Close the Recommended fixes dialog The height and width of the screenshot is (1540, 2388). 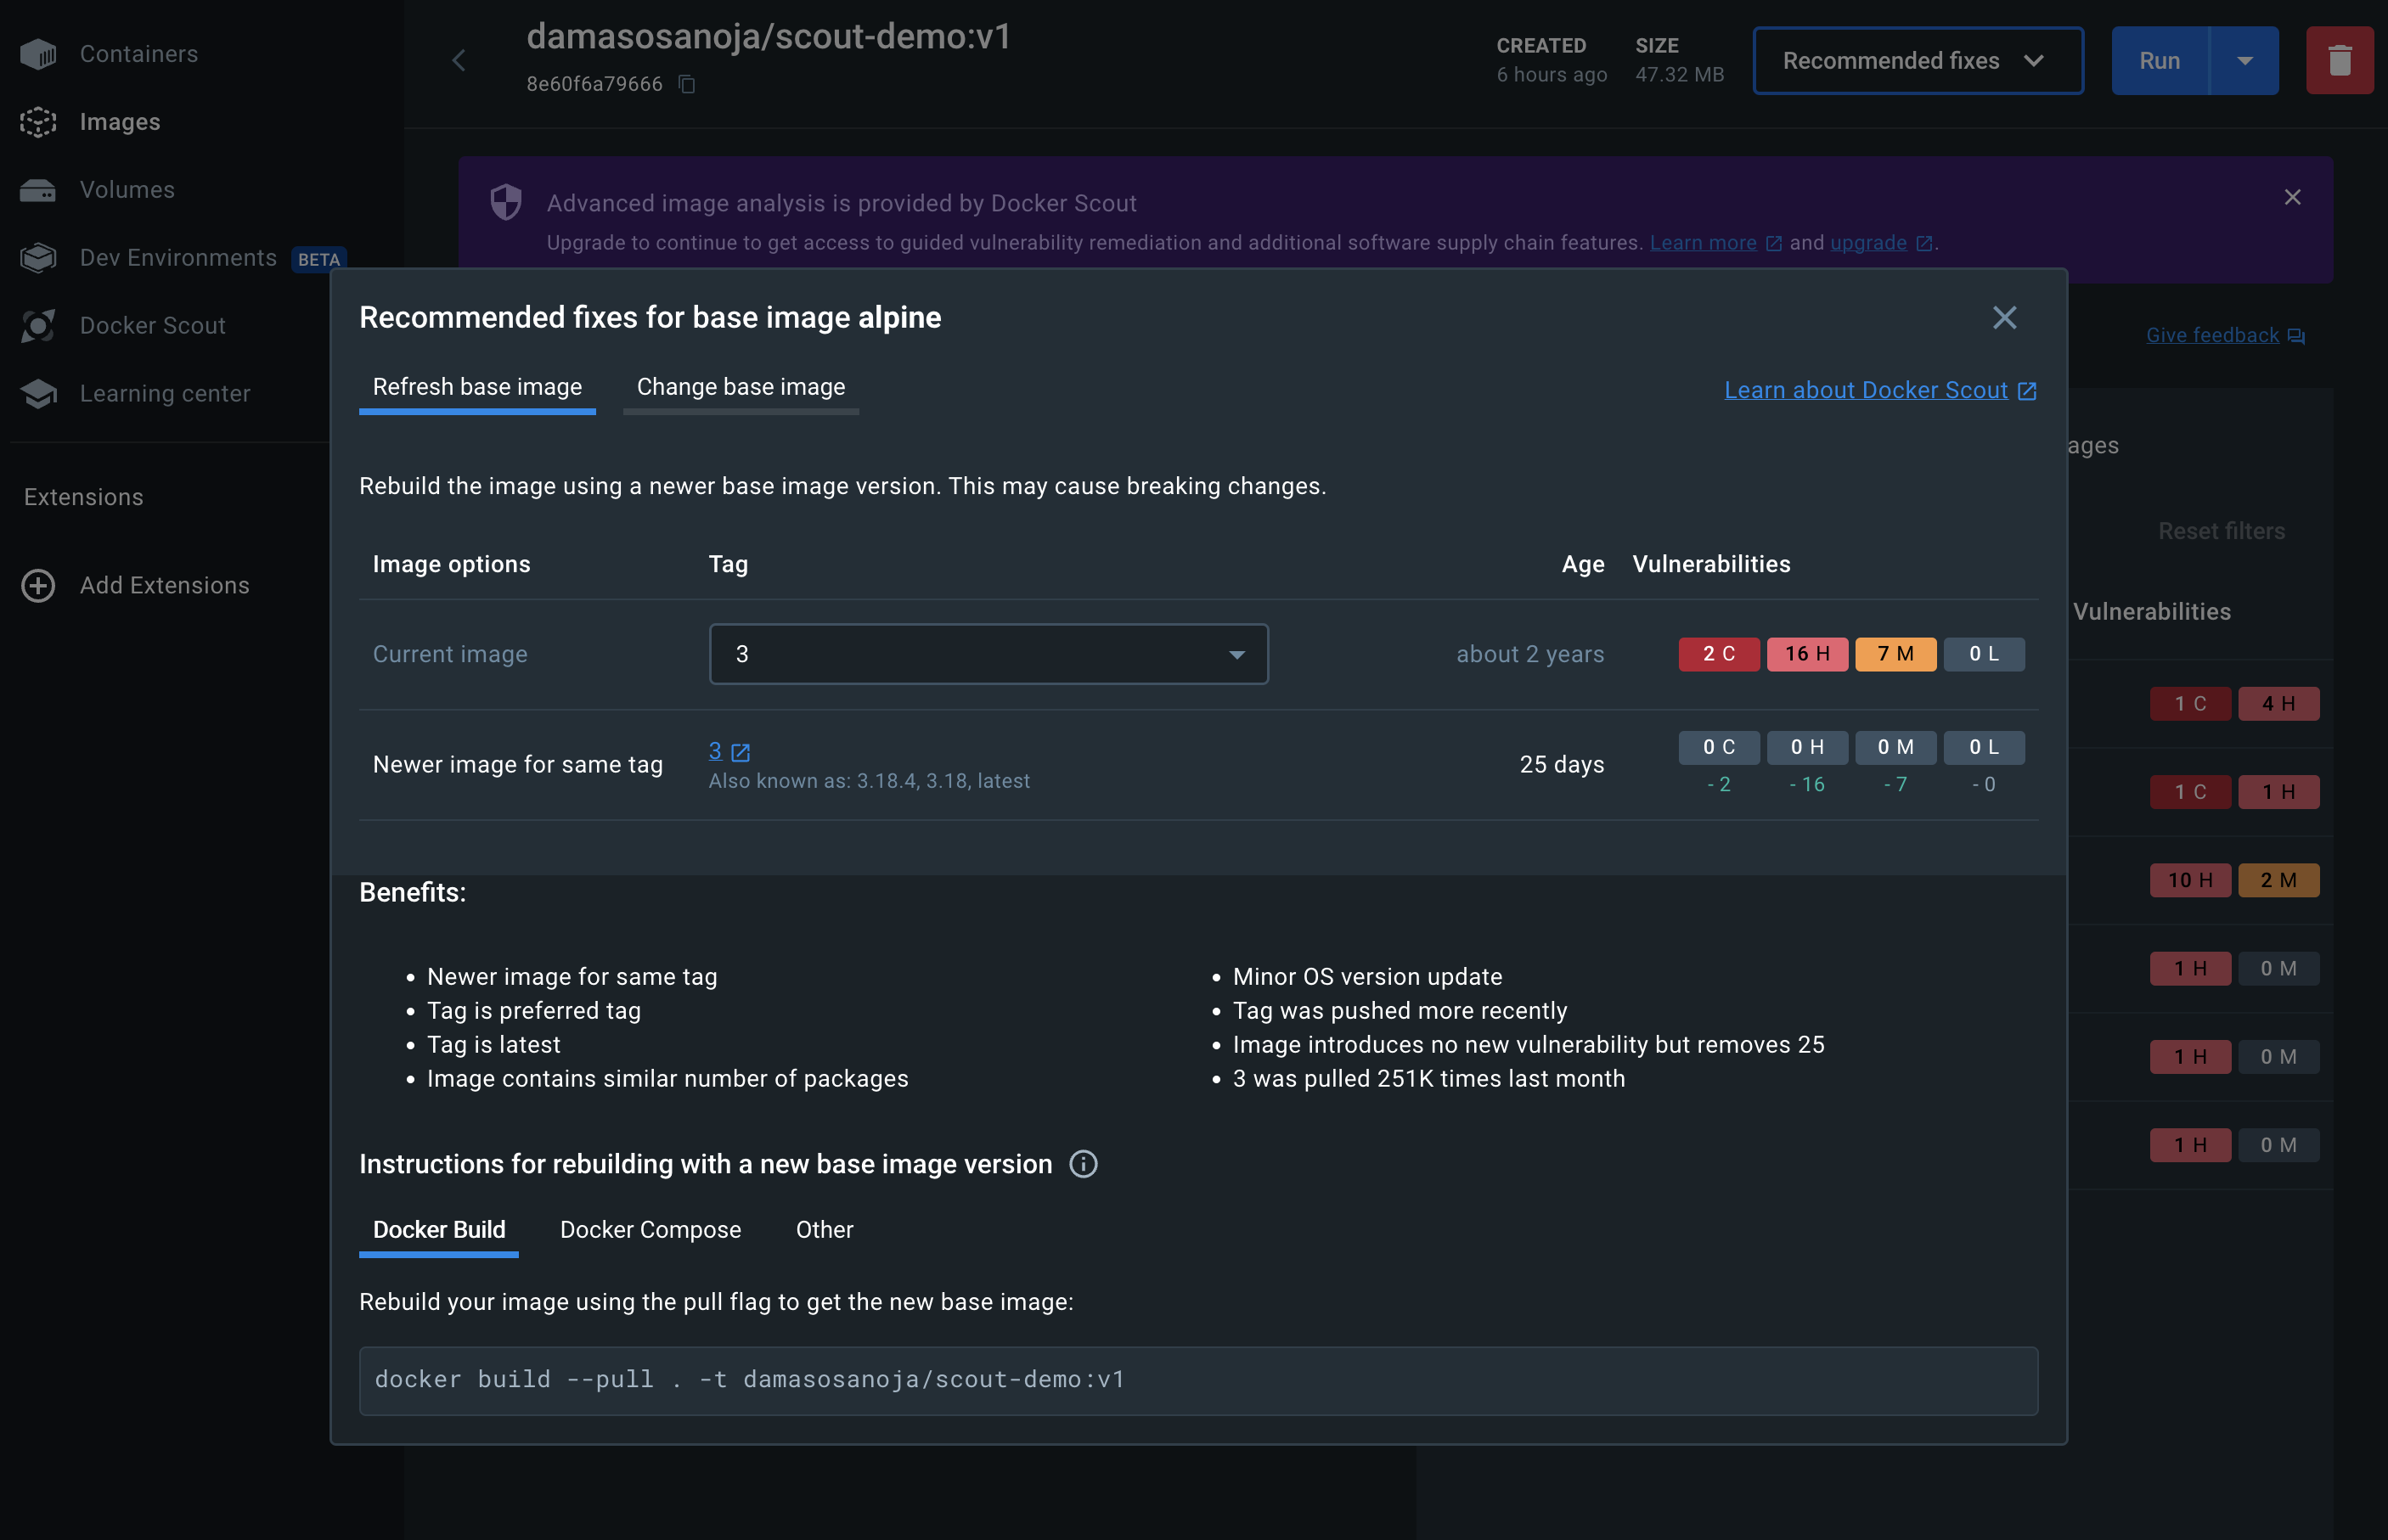(2004, 318)
